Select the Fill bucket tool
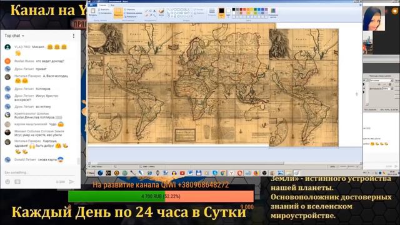The width and height of the screenshot is (400, 225). tap(151, 11)
